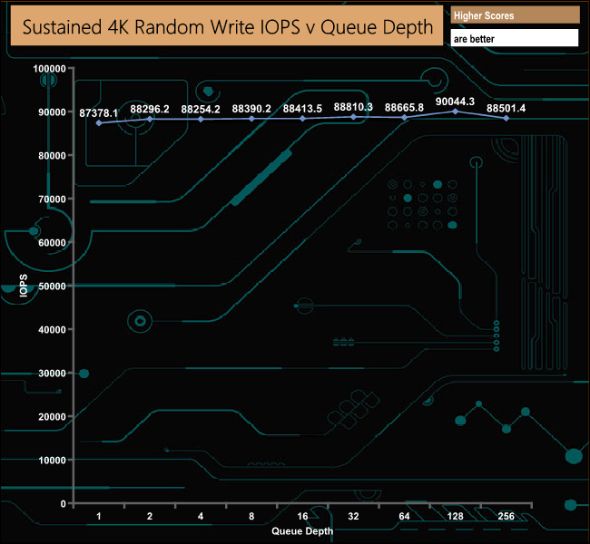The image size is (590, 544).
Task: Select the 'Higher Scores' legend box
Action: tap(515, 16)
